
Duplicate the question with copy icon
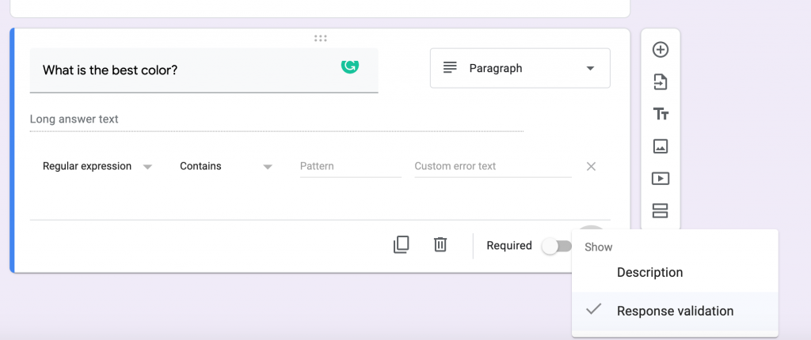tap(401, 244)
